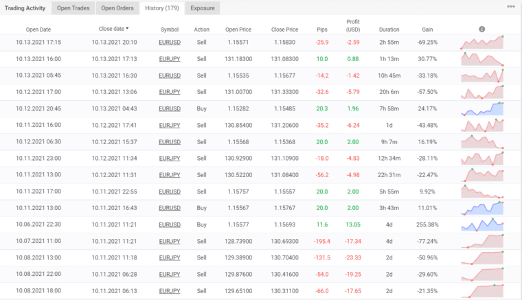View blue sparkline for 24.17% gain trade
The image size is (522, 300).
pyautogui.click(x=482, y=108)
